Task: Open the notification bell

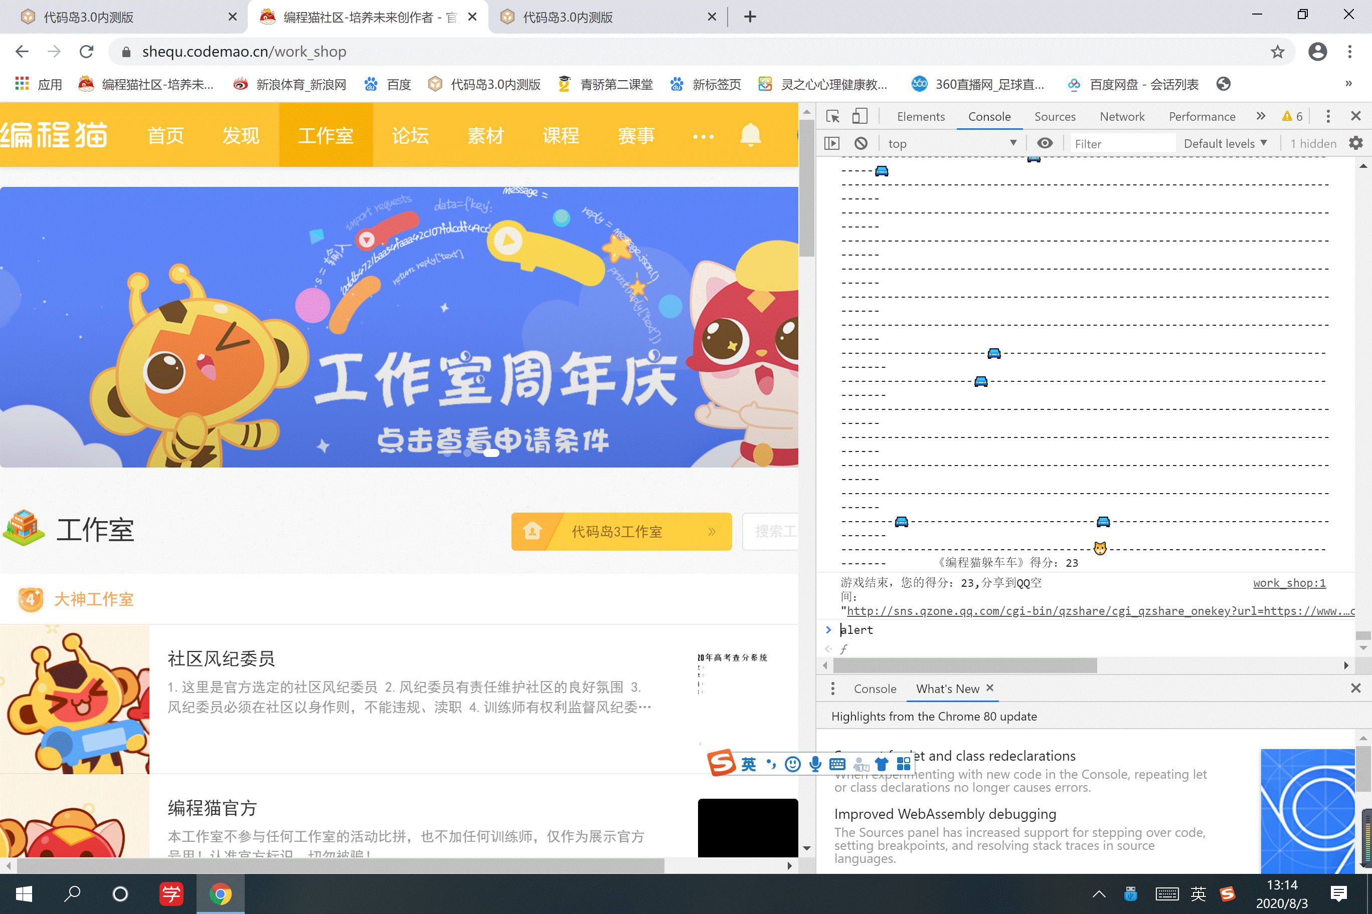Action: pos(751,135)
